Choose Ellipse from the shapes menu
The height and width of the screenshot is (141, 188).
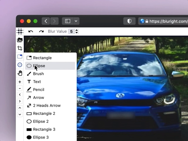pyautogui.click(x=50, y=66)
